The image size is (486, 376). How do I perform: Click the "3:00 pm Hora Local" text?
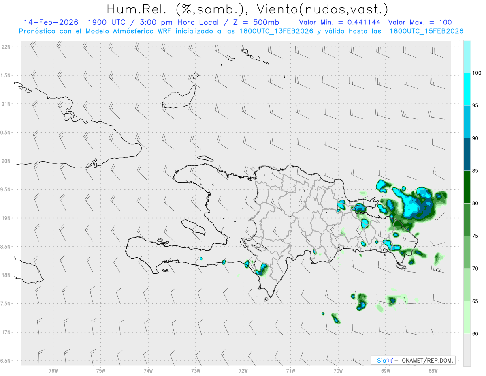[x=182, y=22]
